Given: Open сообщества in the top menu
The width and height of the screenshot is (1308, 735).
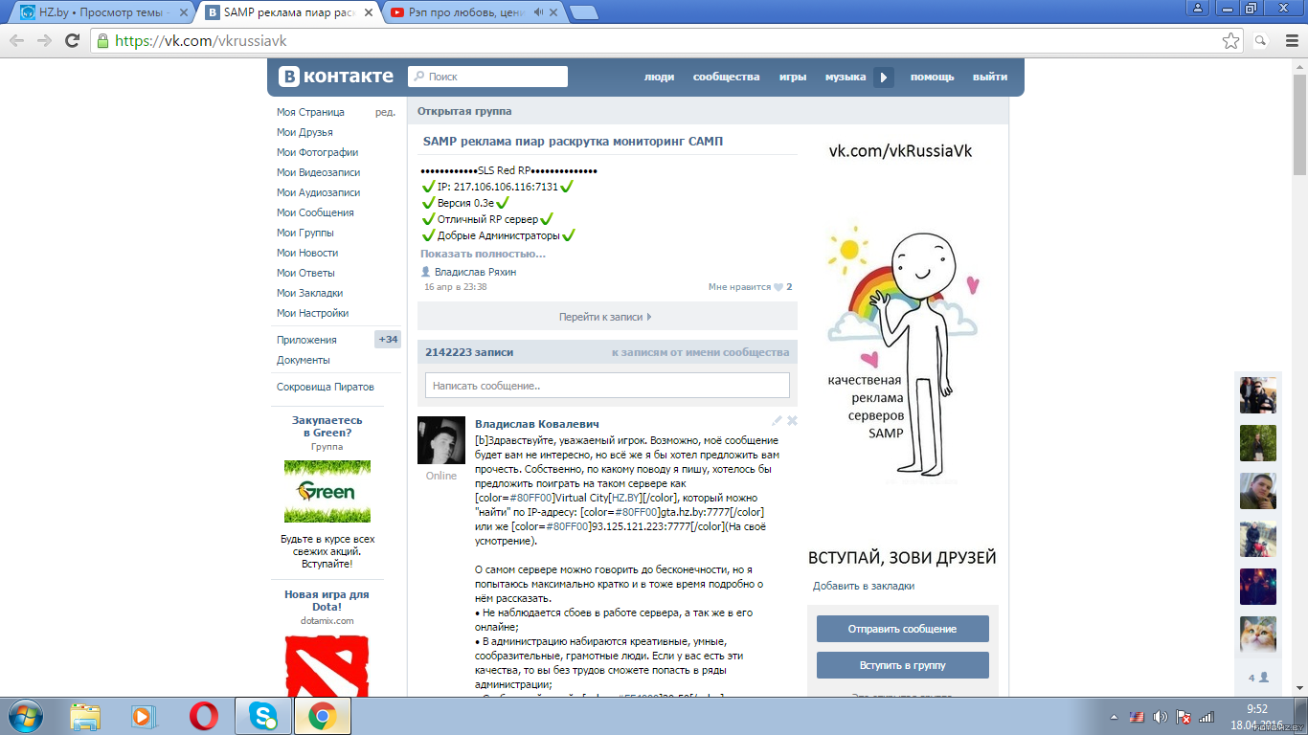Looking at the screenshot, I should click(x=726, y=78).
